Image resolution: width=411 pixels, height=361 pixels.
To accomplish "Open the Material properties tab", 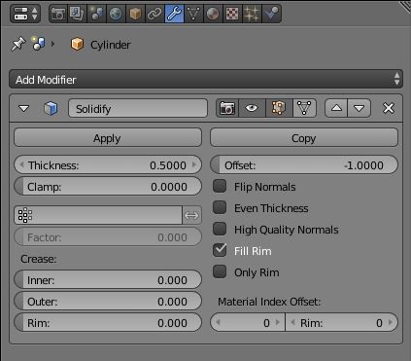I will coord(213,14).
